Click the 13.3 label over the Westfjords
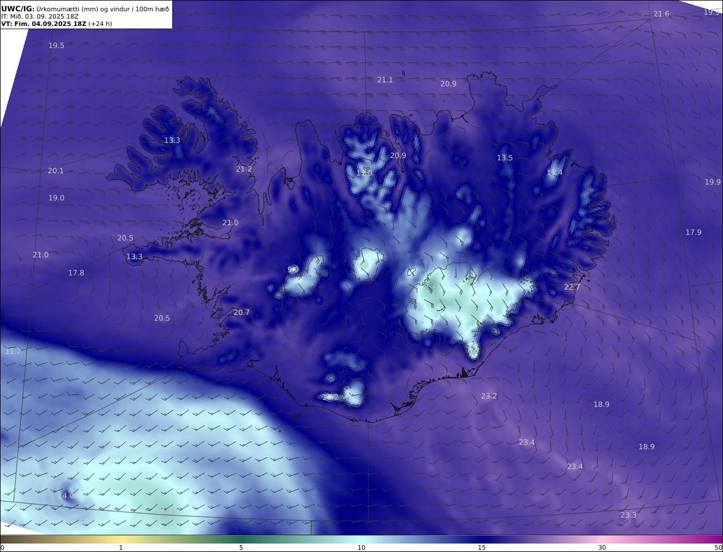Viewport: 723px width, 552px height. [172, 141]
